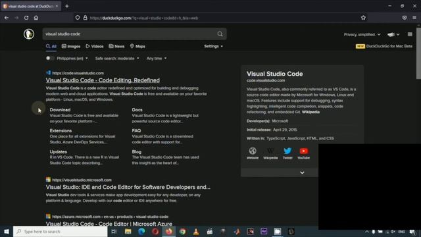Open the YouTube icon in info panel
Viewport: 421px width, 237px height.
click(304, 153)
